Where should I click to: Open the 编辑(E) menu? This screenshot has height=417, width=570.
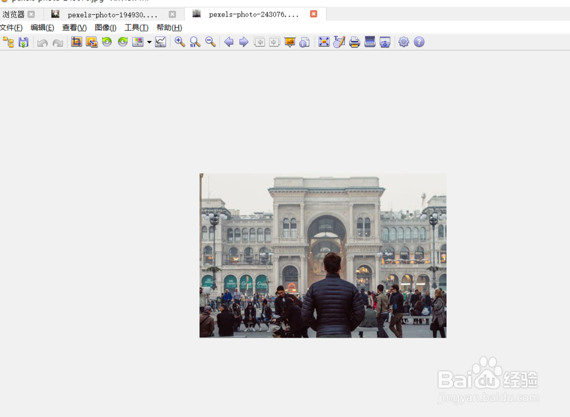point(43,27)
